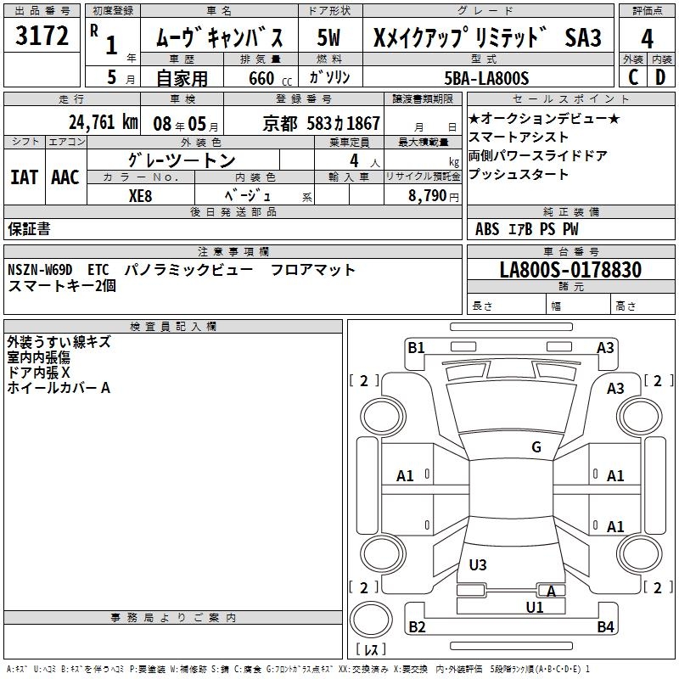Select navigation unit code NSZN-W69D
679x679 pixels.
point(40,270)
